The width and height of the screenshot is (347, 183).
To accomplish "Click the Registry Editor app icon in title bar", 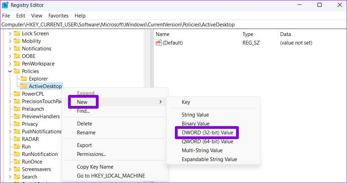I will coord(5,5).
